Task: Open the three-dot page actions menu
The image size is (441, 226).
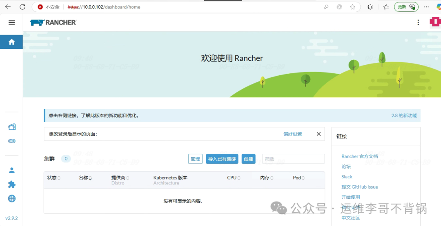Action: (418, 22)
